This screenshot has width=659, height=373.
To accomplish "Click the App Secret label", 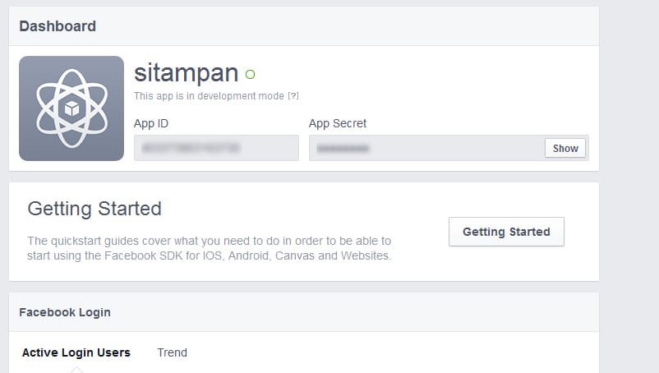I will coord(338,123).
